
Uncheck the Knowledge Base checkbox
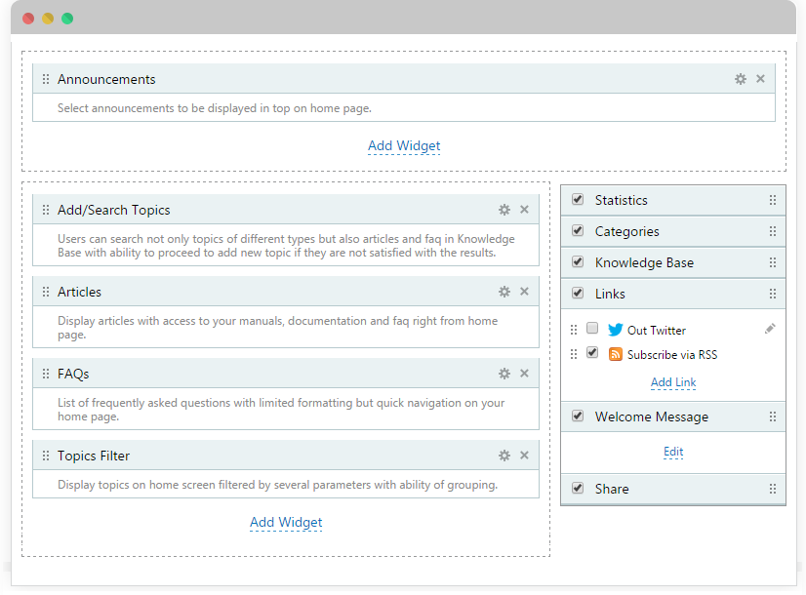click(x=578, y=262)
